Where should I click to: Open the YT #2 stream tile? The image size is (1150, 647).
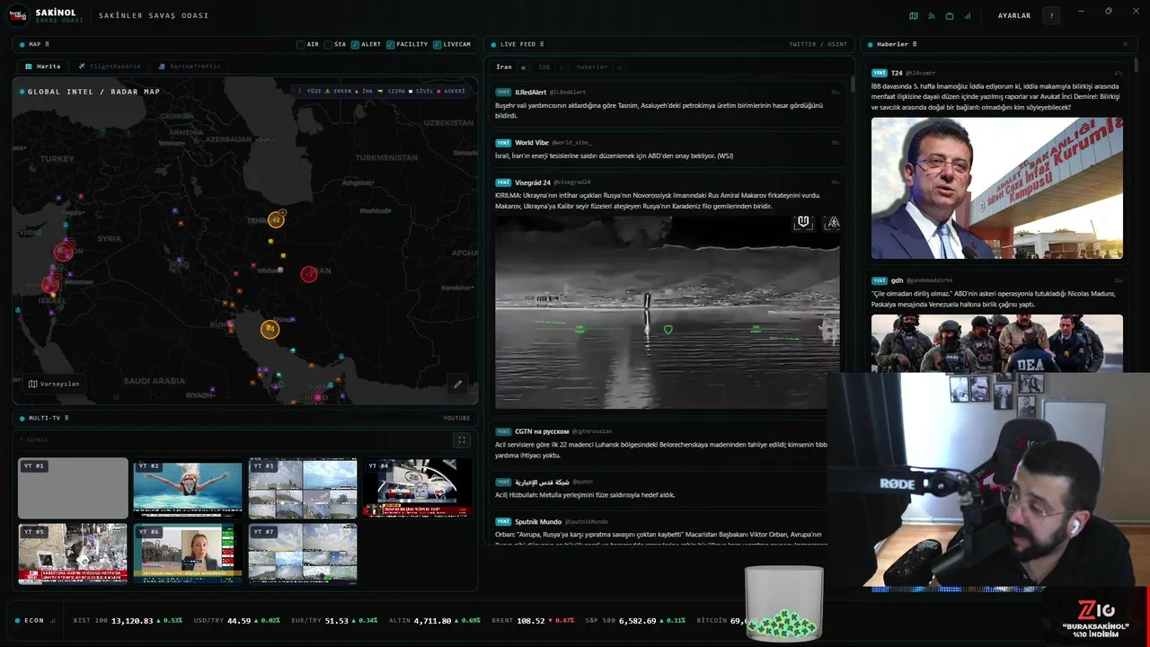[188, 488]
